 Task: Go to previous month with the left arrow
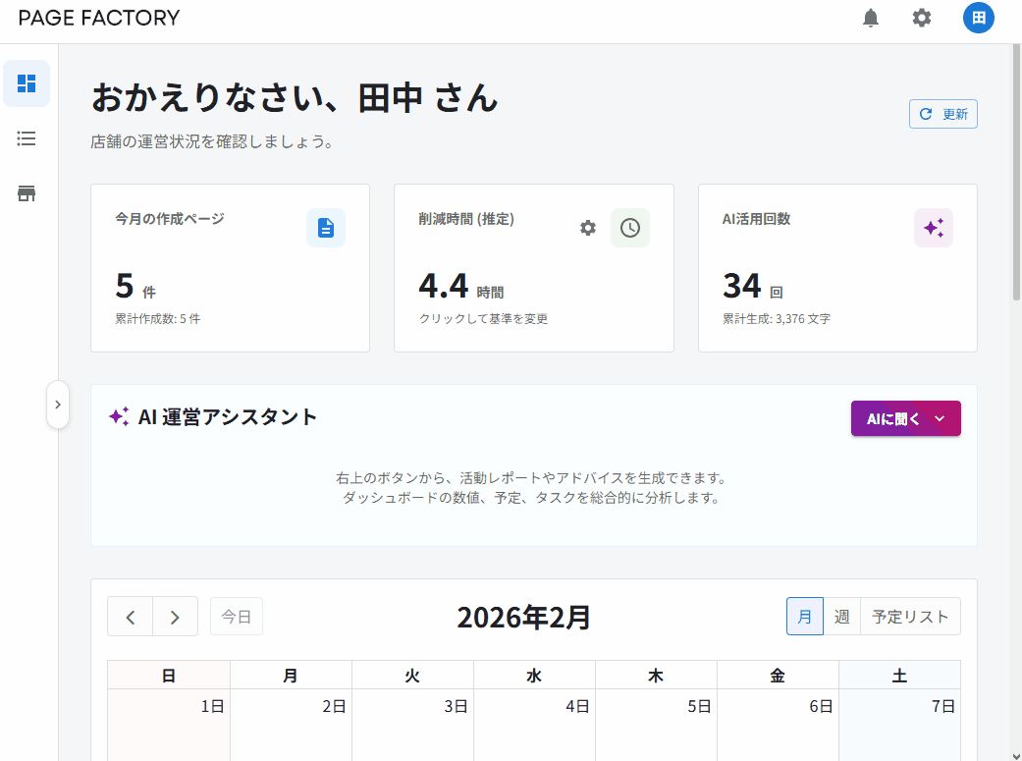click(130, 616)
